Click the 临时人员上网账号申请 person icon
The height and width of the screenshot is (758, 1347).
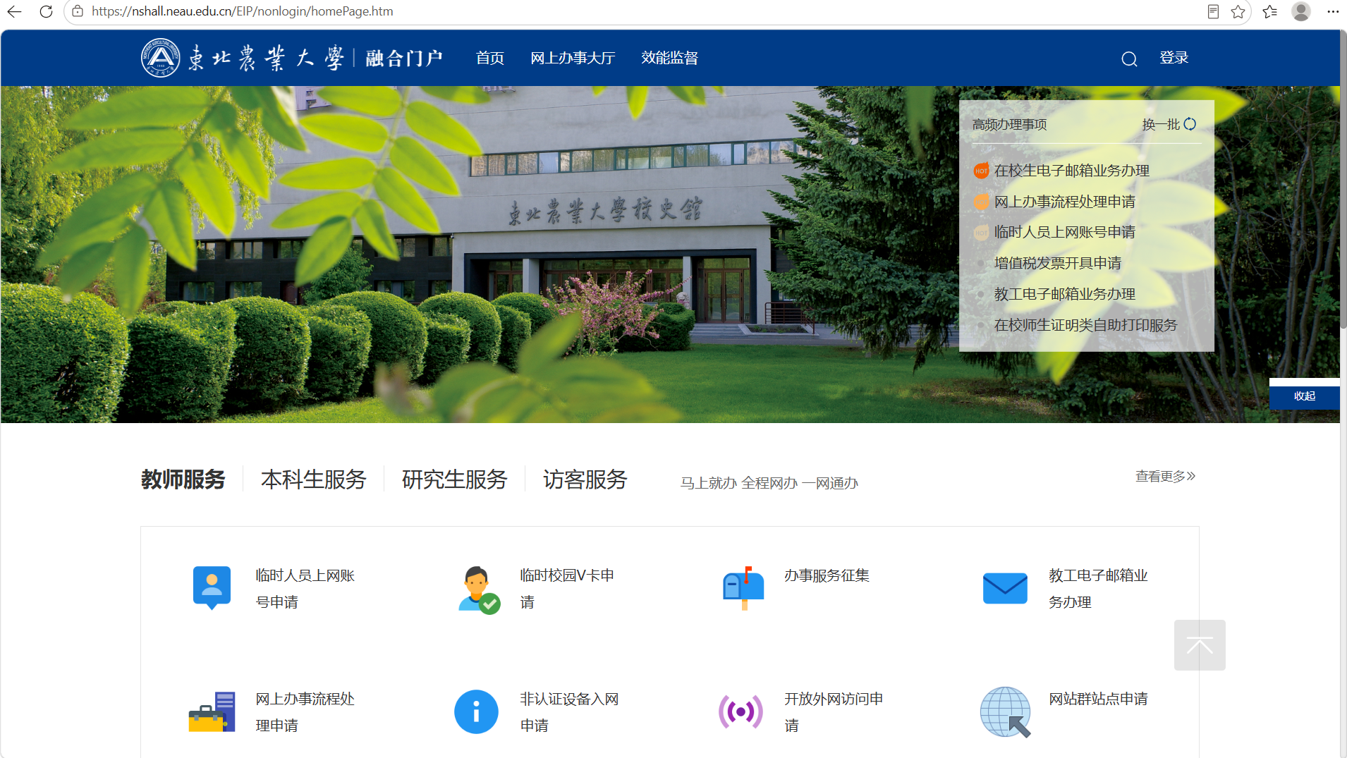click(x=212, y=588)
